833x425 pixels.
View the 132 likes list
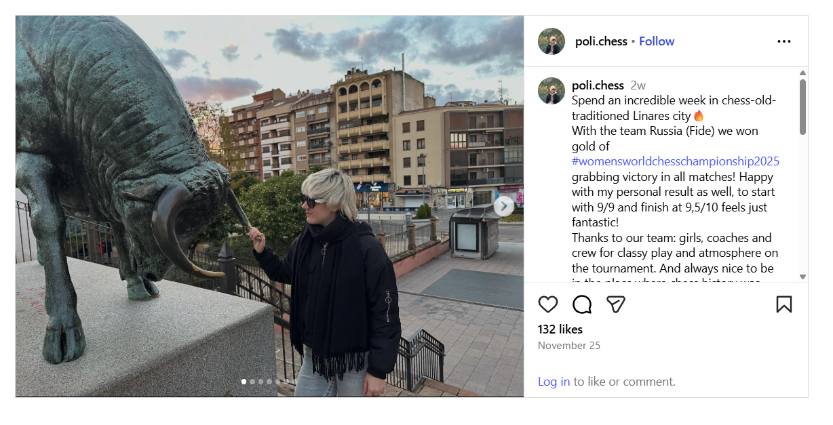(560, 329)
